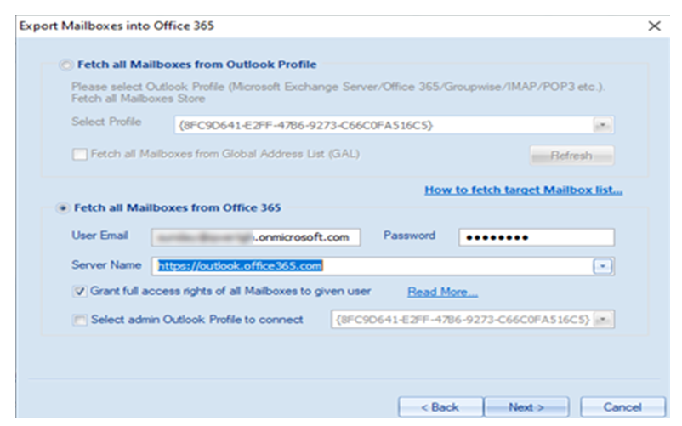Select Fetch all Mailboxes from Office 365 radio

coord(63,208)
